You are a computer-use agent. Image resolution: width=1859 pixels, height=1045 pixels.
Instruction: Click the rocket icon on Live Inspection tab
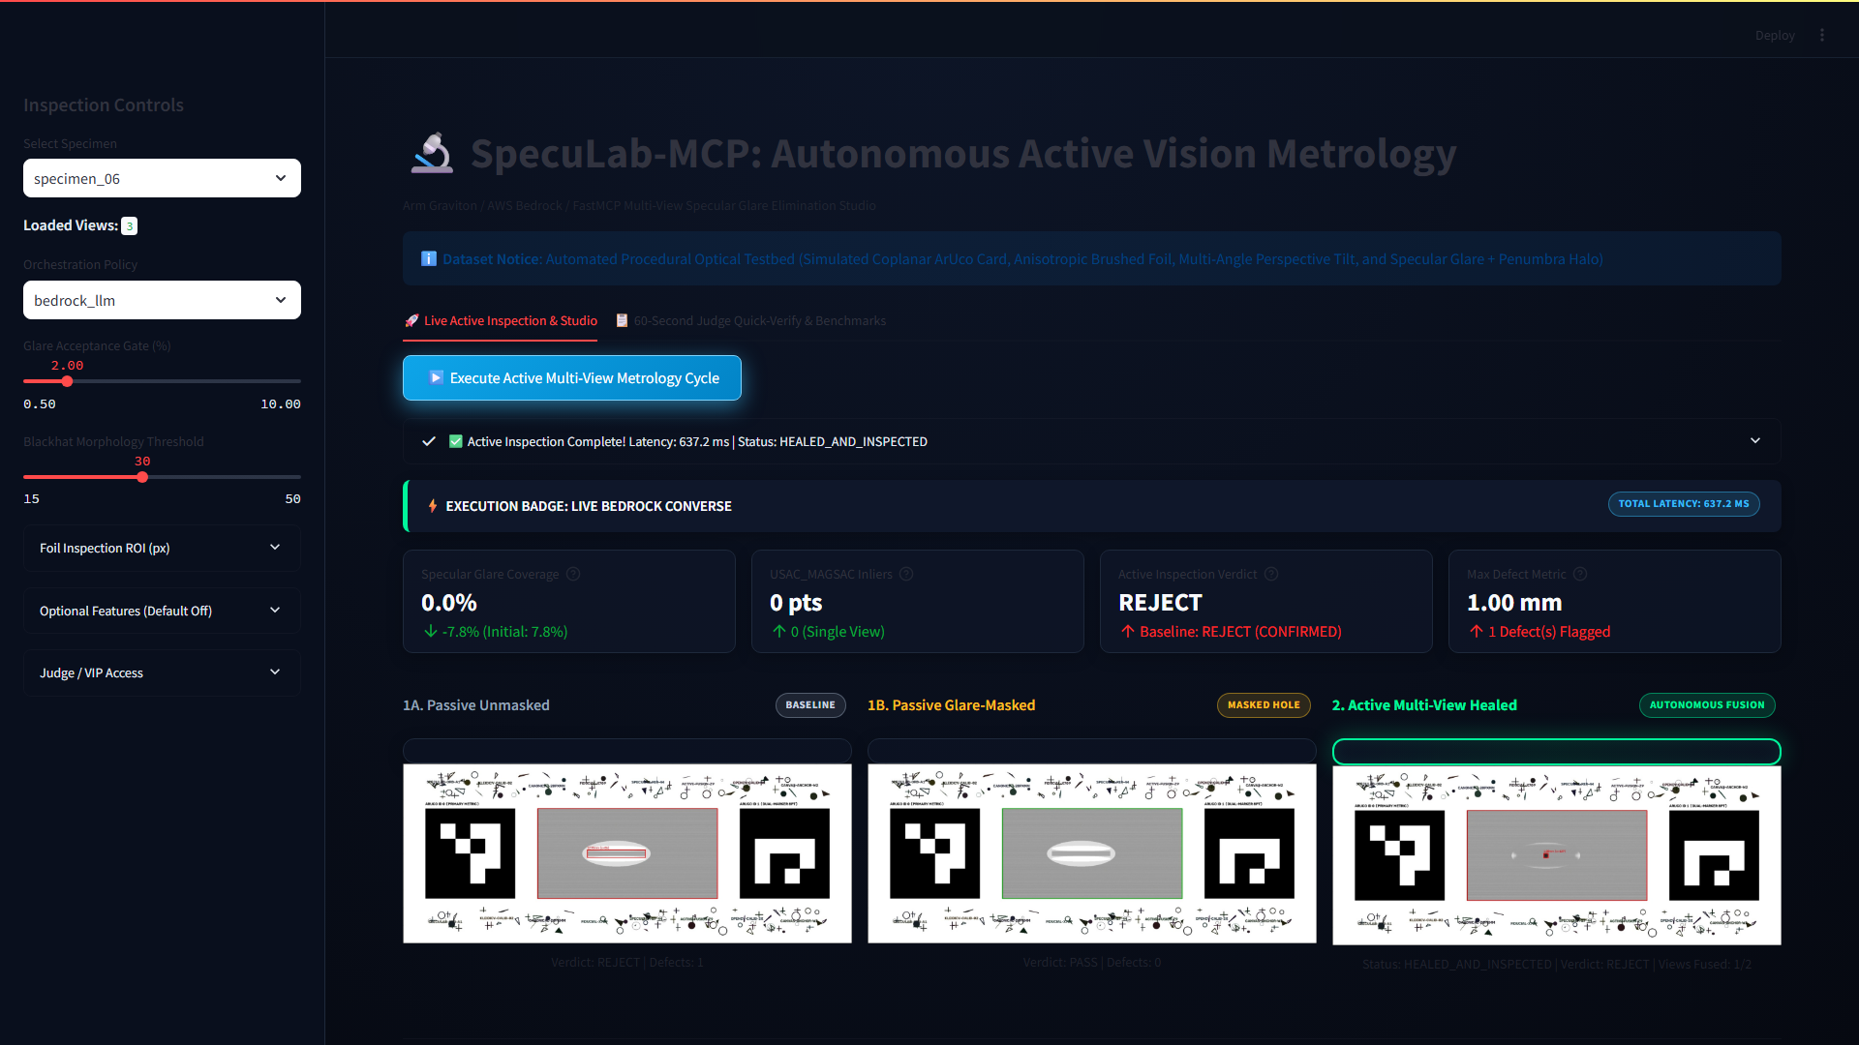(x=411, y=320)
